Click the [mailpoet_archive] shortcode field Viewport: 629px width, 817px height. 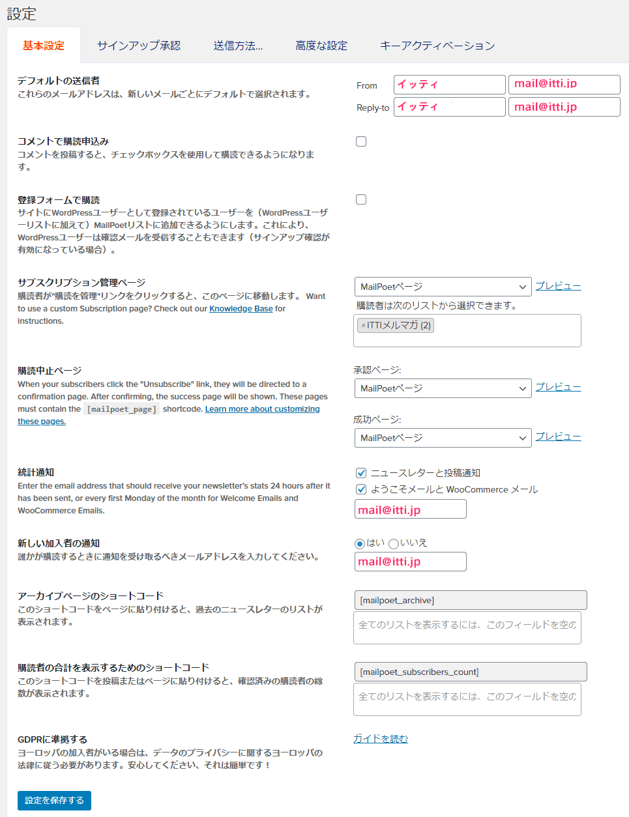point(470,600)
